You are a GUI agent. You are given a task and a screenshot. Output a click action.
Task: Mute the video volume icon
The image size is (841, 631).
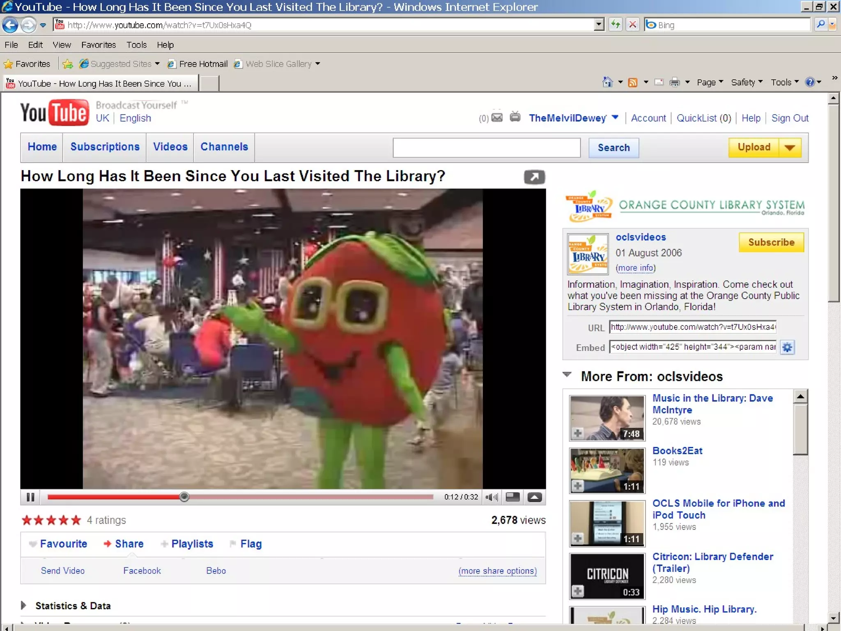[x=491, y=497]
